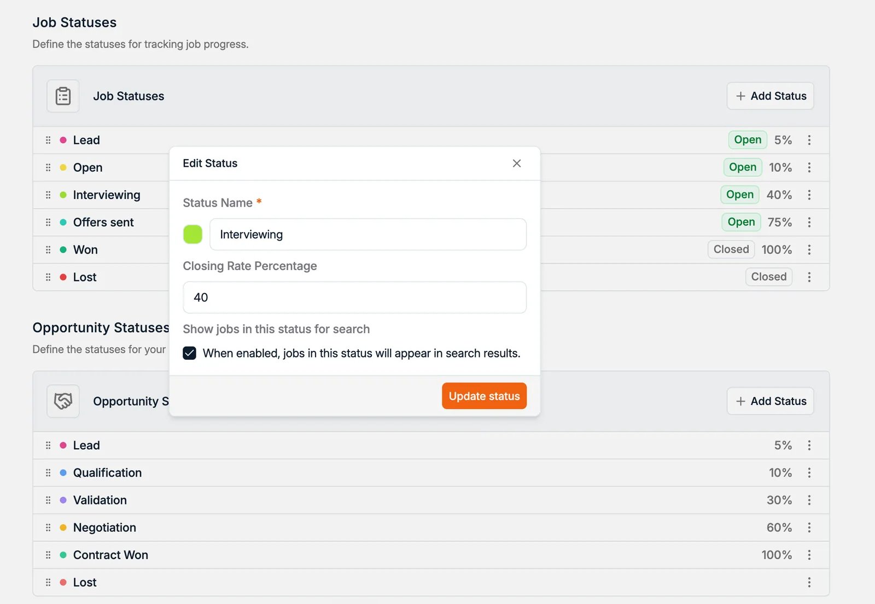This screenshot has width=875, height=604.
Task: Add a new opportunity status
Action: [770, 401]
